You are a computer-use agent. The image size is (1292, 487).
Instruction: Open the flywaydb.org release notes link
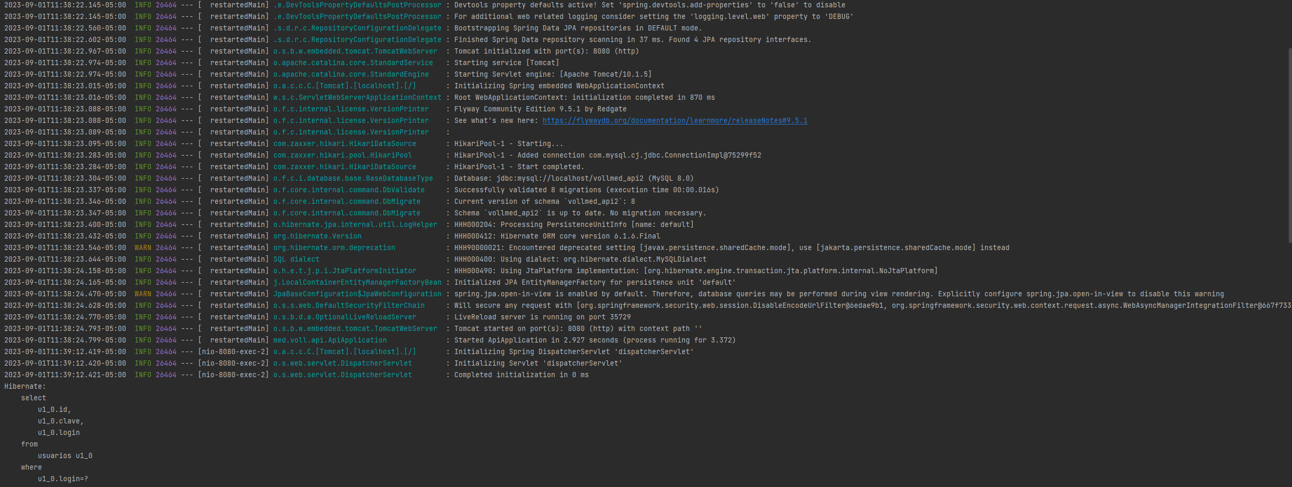coord(675,121)
